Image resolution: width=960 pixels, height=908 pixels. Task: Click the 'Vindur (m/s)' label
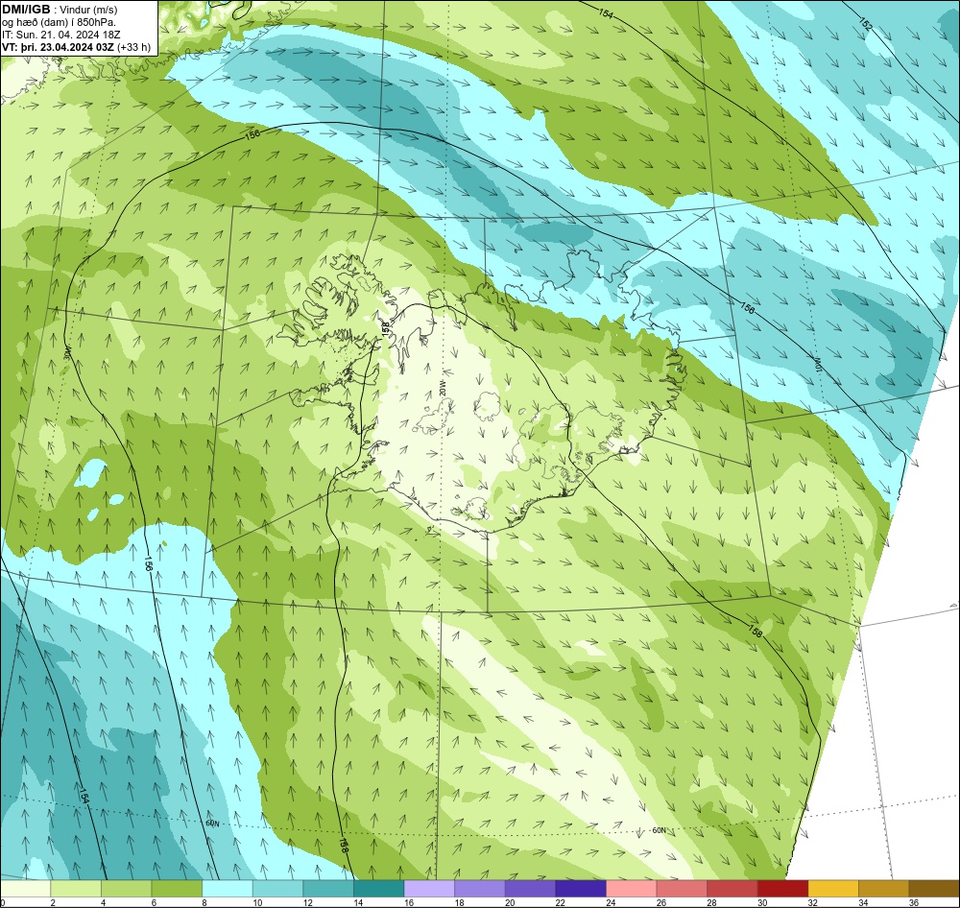pos(88,10)
